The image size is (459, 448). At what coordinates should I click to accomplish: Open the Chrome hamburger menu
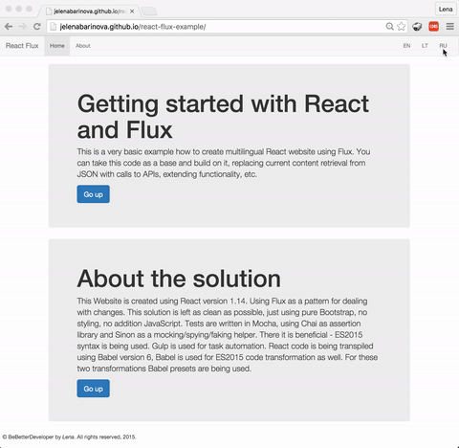[x=450, y=27]
